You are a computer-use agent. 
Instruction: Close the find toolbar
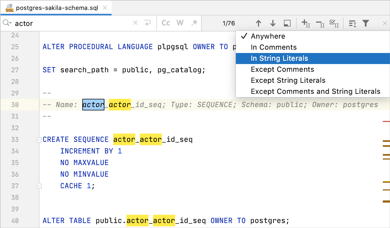[x=385, y=23]
